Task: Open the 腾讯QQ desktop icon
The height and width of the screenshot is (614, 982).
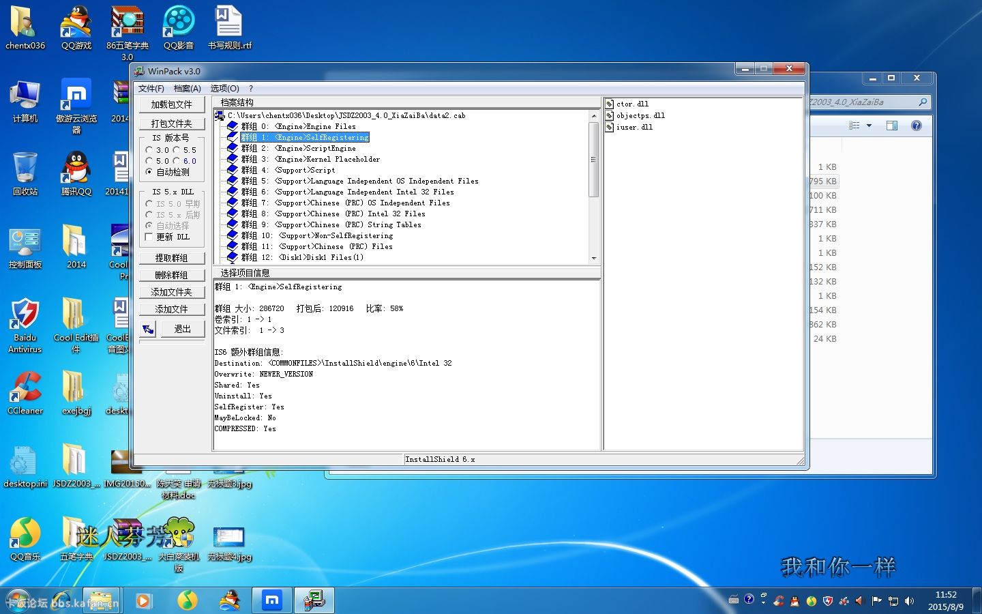Action: coord(76,174)
